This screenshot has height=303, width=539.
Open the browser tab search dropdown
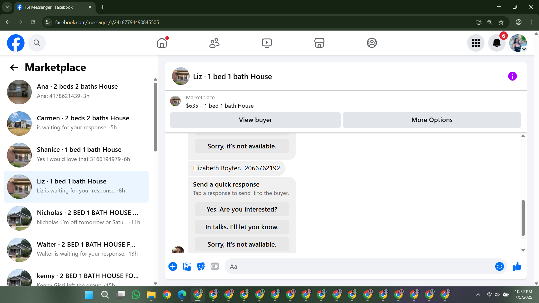point(7,7)
